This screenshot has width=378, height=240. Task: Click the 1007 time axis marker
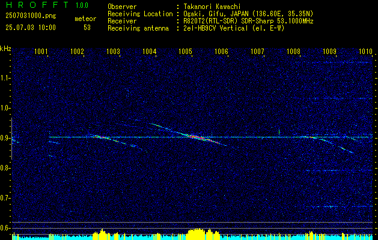pyautogui.click(x=257, y=52)
